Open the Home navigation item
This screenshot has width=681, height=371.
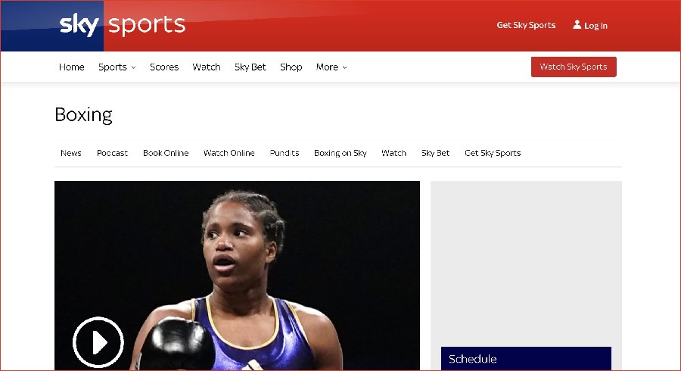click(x=72, y=67)
